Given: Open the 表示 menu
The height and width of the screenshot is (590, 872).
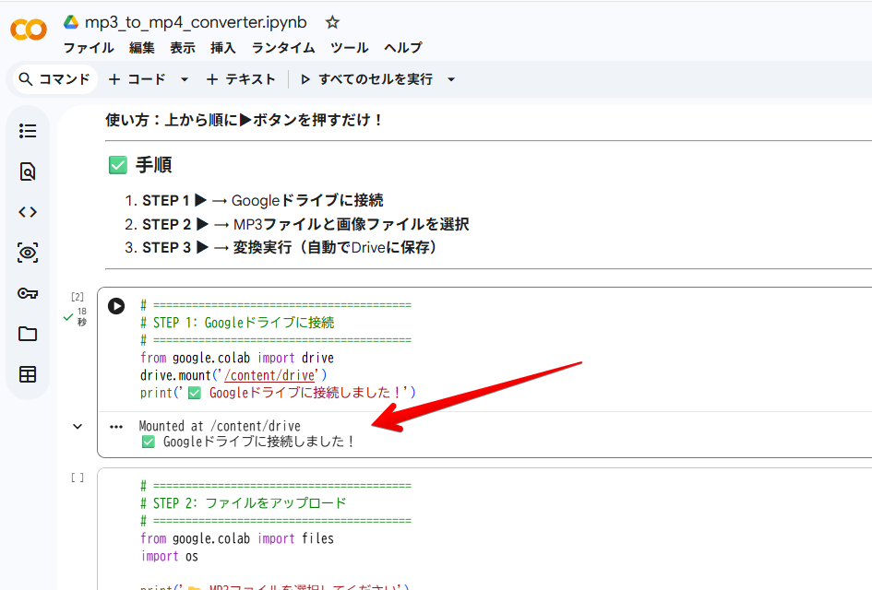Looking at the screenshot, I should click(183, 48).
